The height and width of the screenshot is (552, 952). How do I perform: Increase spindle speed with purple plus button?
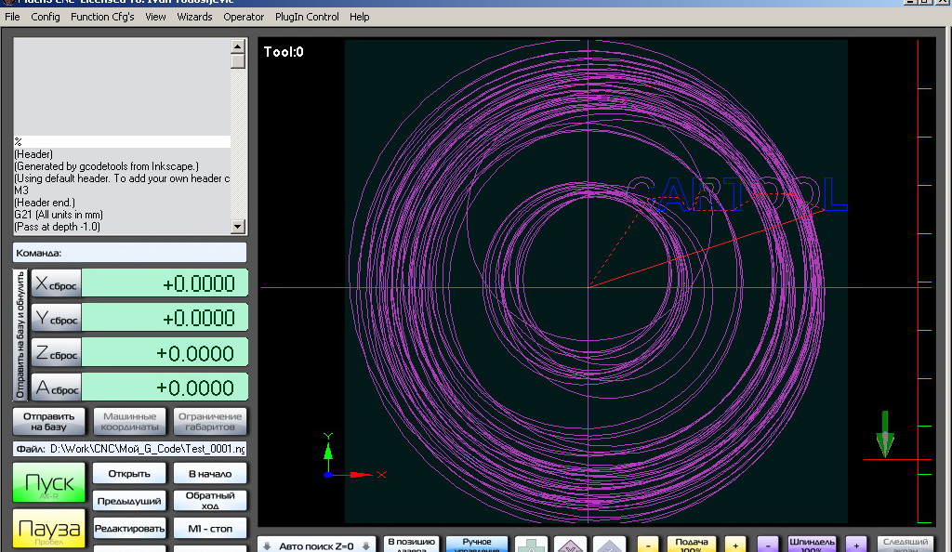tap(856, 545)
